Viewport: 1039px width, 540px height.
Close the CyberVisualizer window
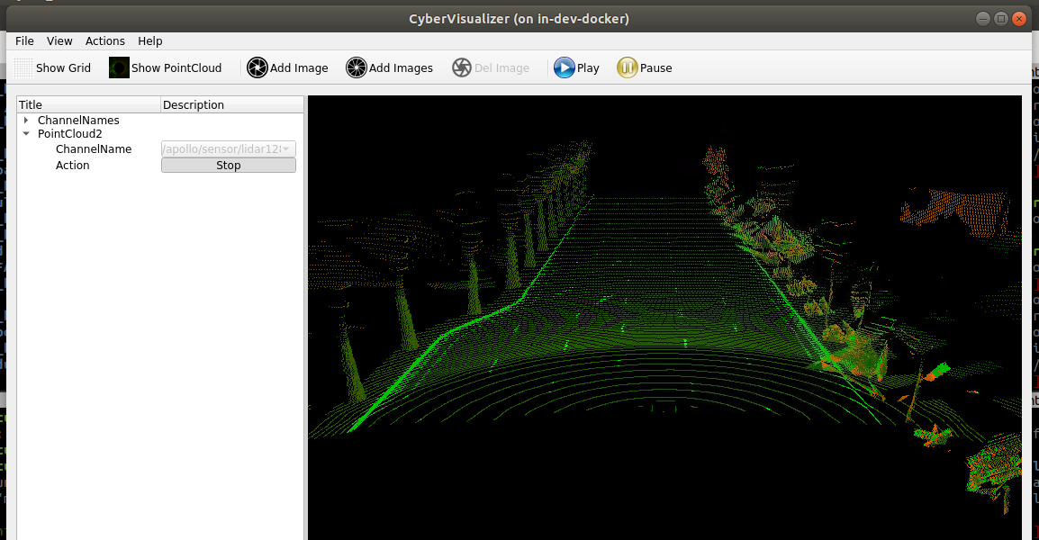point(1019,19)
